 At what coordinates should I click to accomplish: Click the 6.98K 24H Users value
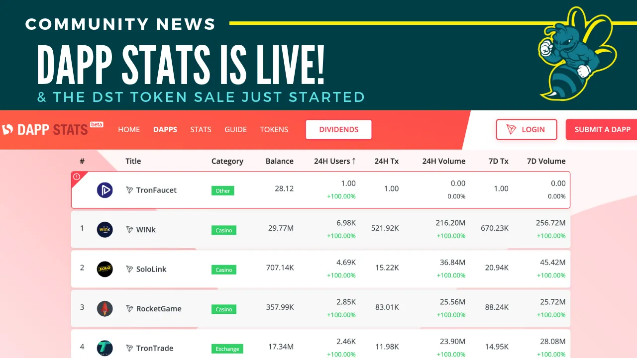(346, 223)
